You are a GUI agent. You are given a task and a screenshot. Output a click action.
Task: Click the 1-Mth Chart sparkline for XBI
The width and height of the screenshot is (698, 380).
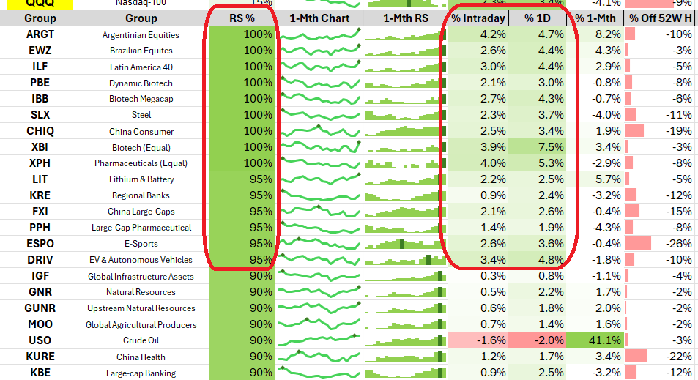[319, 147]
